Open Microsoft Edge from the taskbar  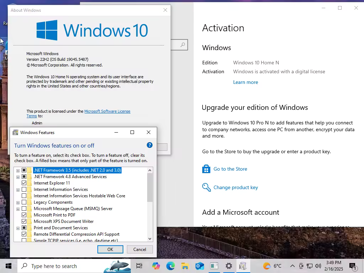170,266
